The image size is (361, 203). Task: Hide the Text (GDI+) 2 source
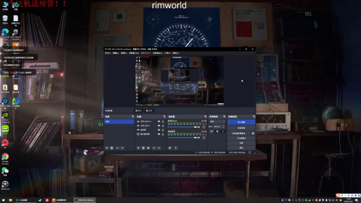(159, 121)
